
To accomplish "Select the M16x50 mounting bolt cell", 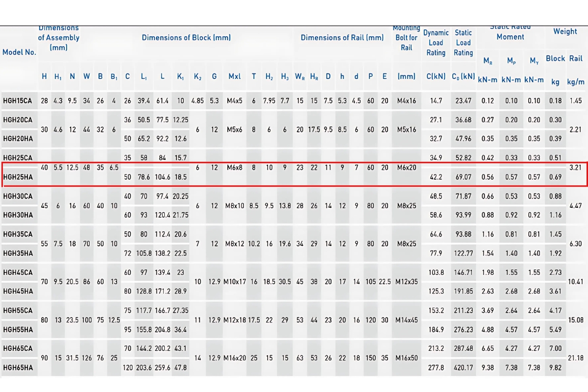I will pos(406,358).
